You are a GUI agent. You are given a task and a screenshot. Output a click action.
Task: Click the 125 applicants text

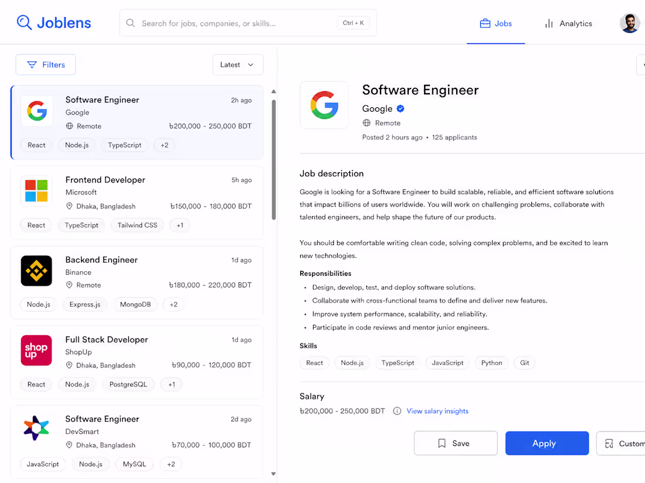[454, 137]
